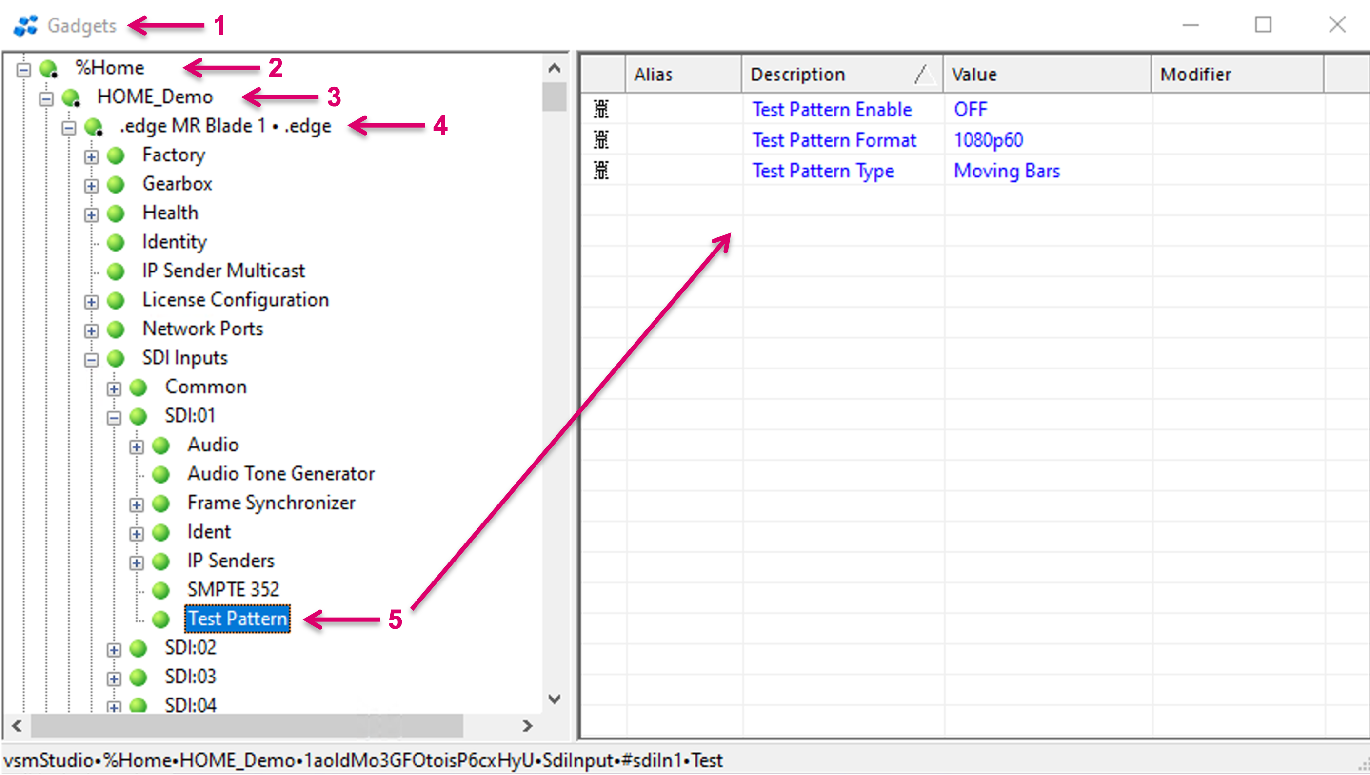Click the green status dot next to Gearbox

coord(116,184)
